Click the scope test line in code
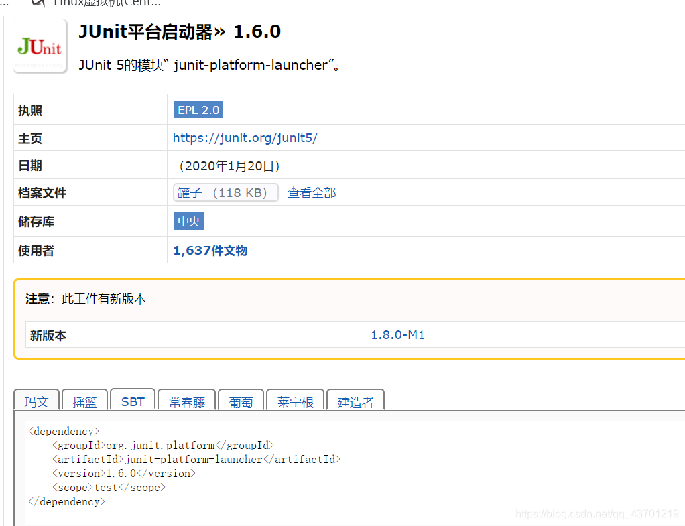The image size is (685, 526). pyautogui.click(x=109, y=488)
